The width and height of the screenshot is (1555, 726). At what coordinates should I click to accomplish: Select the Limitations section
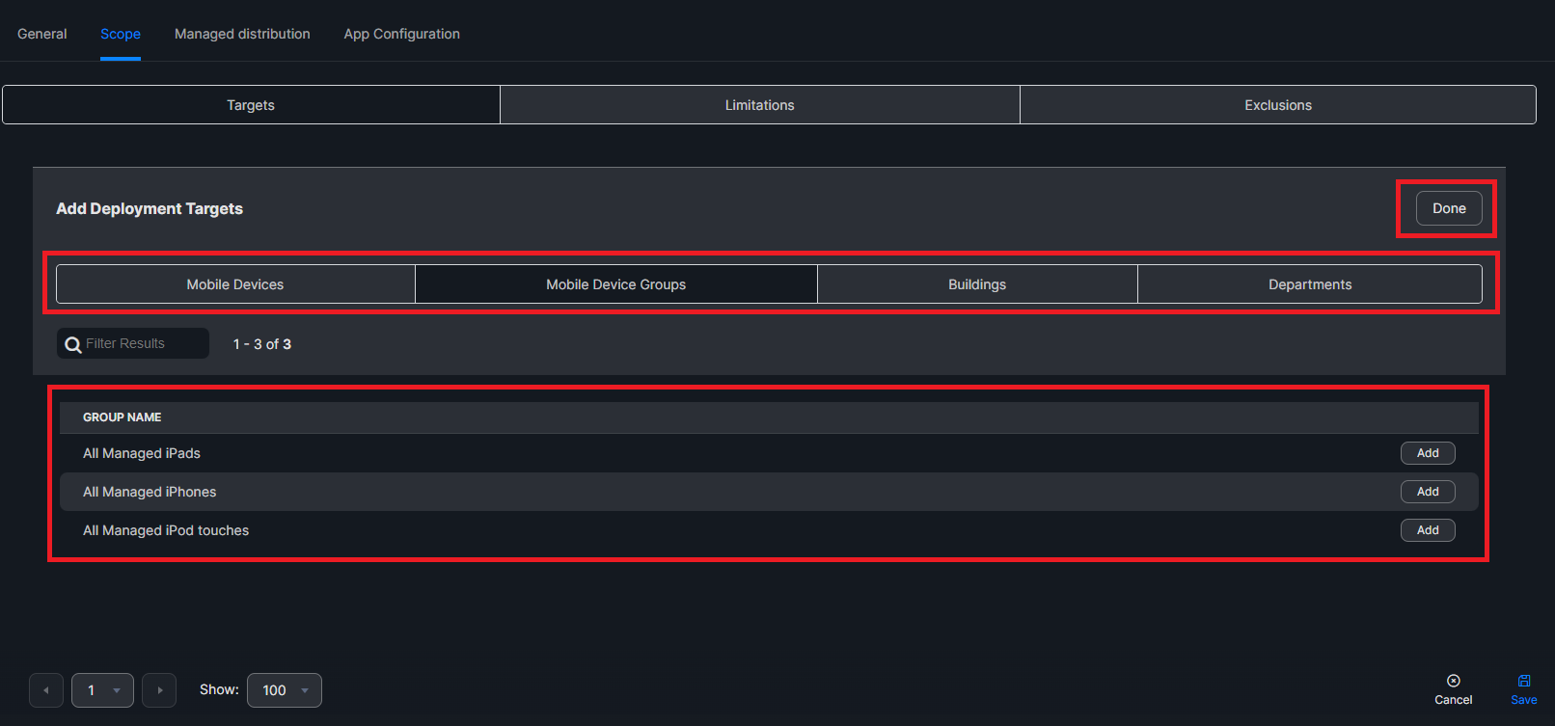pos(759,105)
